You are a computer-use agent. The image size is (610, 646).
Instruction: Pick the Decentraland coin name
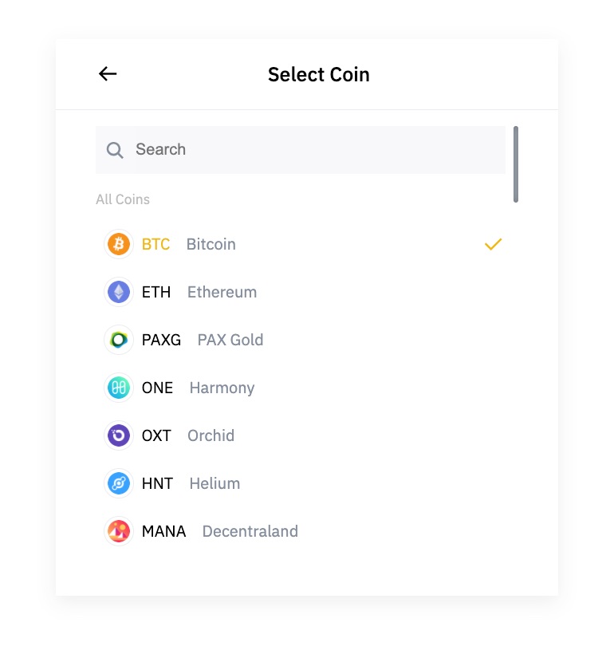(x=250, y=531)
